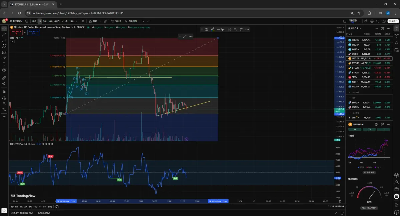Open the 리플레이 bar replay button
Image resolution: width=400 pixels, height=216 pixels.
pos(131,21)
